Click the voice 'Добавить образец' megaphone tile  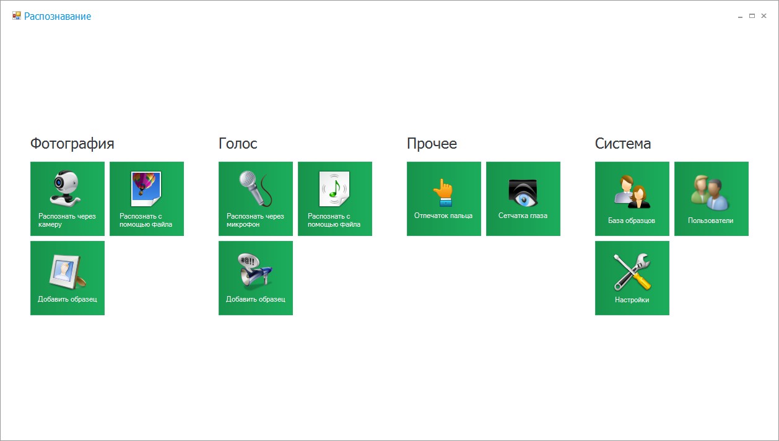pyautogui.click(x=256, y=278)
